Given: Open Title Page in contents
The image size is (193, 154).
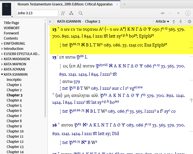Looking at the screenshot, I should pyautogui.click(x=11, y=23).
